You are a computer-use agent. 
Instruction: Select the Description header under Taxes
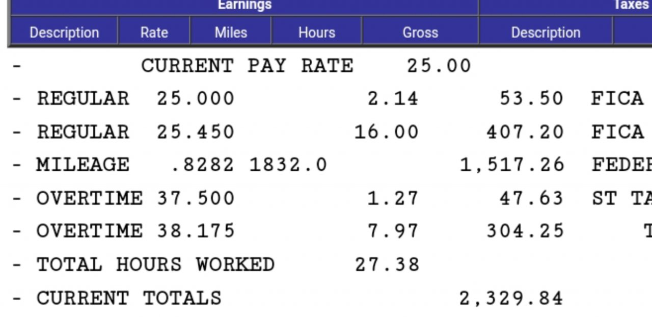pos(546,32)
